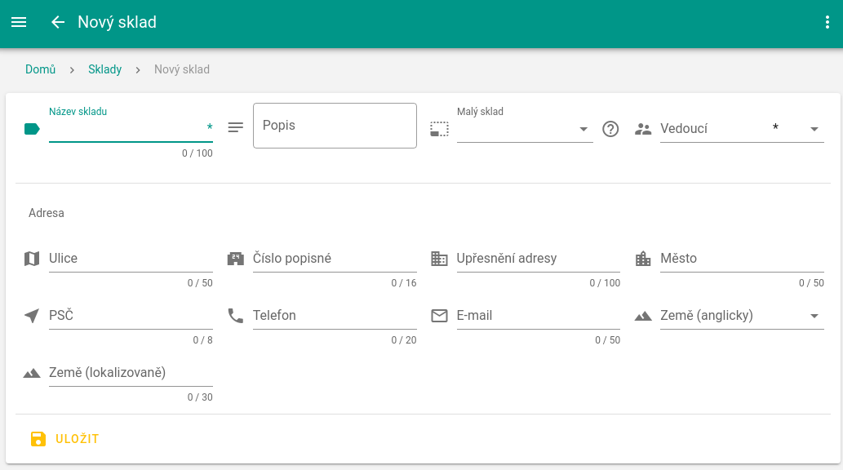This screenshot has height=470, width=843.
Task: Click the help question mark icon
Action: 610,129
